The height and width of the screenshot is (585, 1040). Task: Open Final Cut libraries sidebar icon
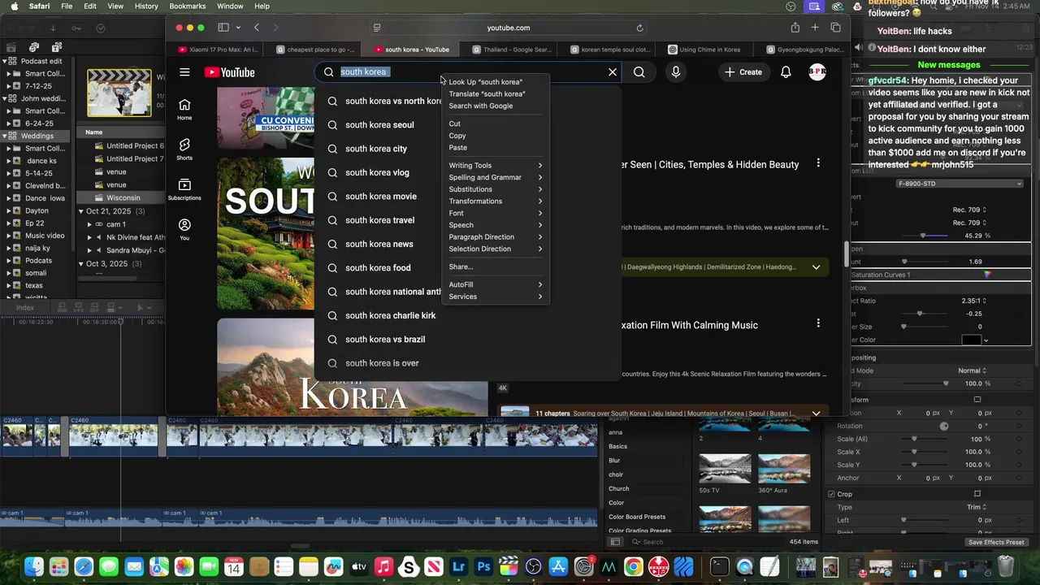tap(12, 47)
